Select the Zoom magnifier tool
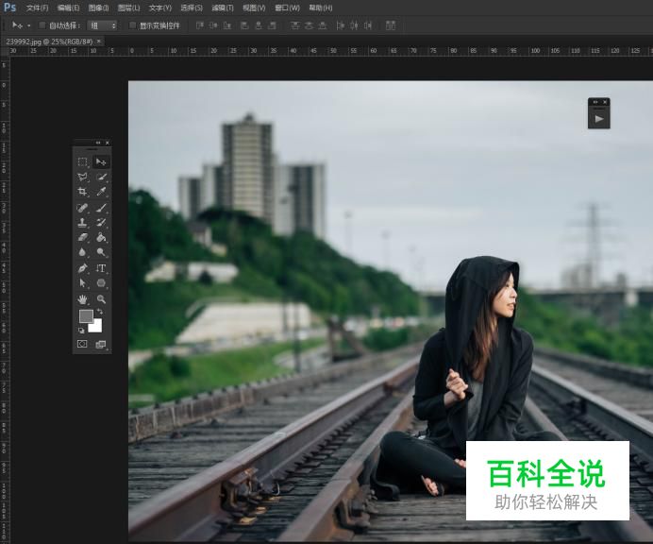The image size is (653, 544). click(101, 298)
